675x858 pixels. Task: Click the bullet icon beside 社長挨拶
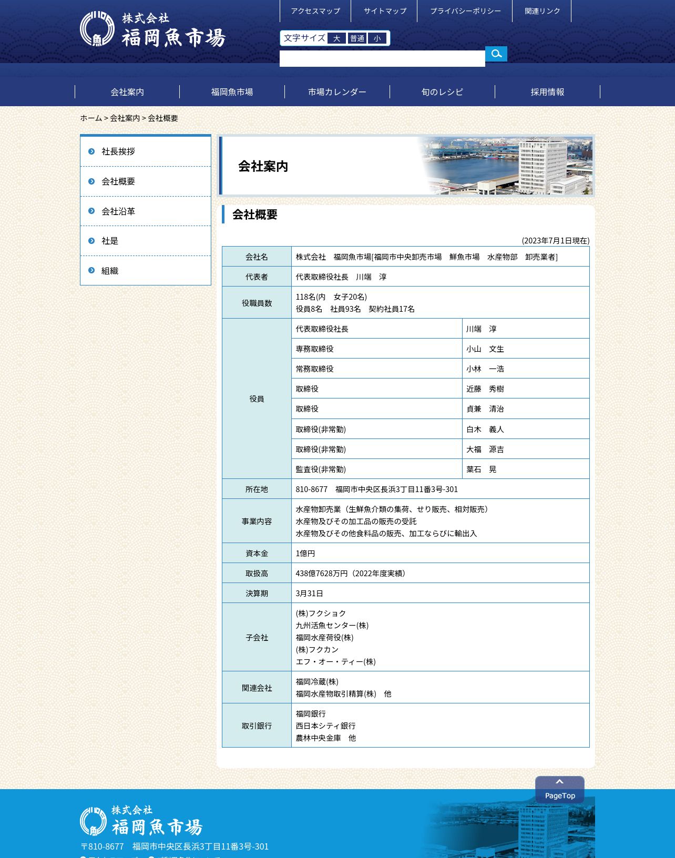tap(91, 151)
